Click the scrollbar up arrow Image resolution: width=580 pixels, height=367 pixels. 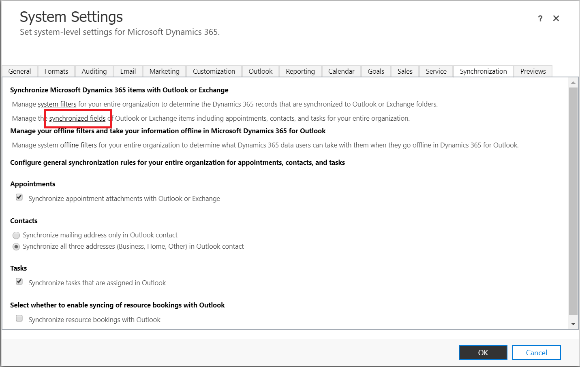(x=573, y=83)
